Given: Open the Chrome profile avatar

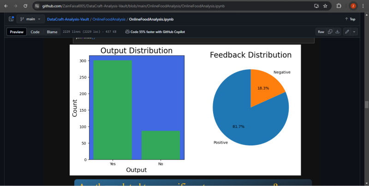Looking at the screenshot, I should pyautogui.click(x=353, y=6).
